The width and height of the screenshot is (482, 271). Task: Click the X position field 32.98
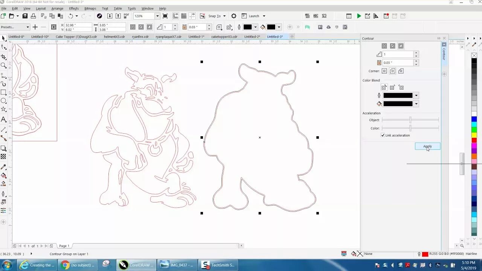(78, 25)
